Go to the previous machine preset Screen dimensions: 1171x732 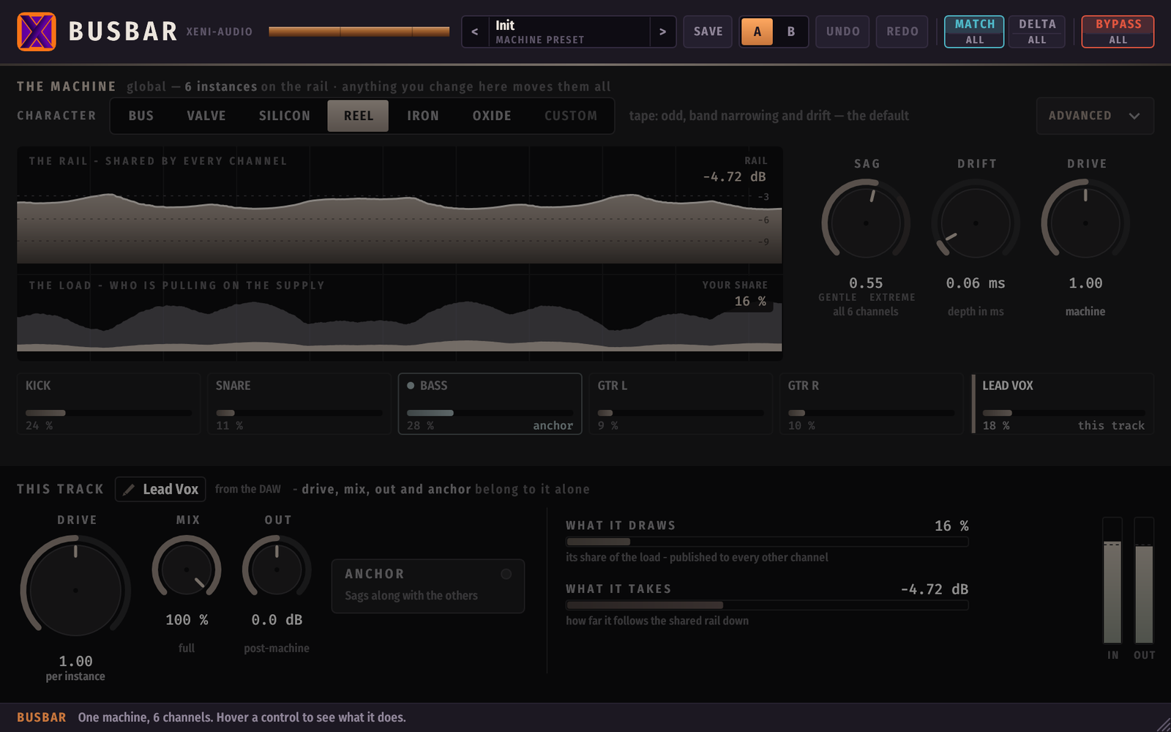(475, 31)
